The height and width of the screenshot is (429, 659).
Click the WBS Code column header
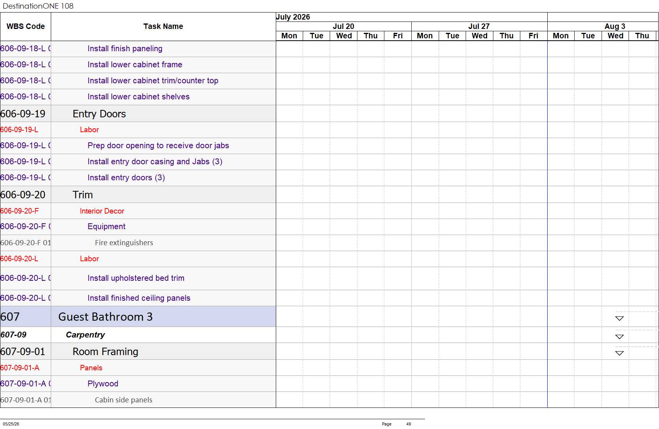click(25, 26)
